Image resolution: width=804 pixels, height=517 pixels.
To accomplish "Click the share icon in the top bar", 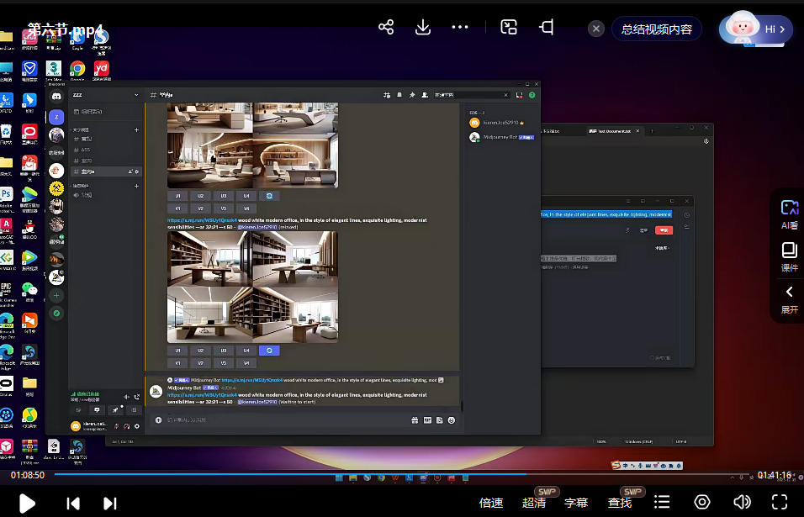I will [386, 28].
